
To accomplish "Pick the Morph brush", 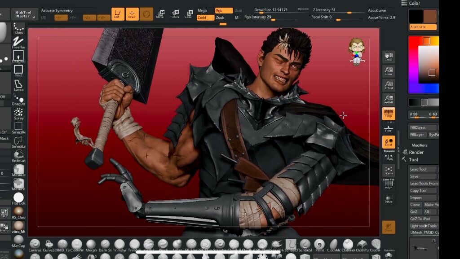I will pyautogui.click(x=91, y=246).
